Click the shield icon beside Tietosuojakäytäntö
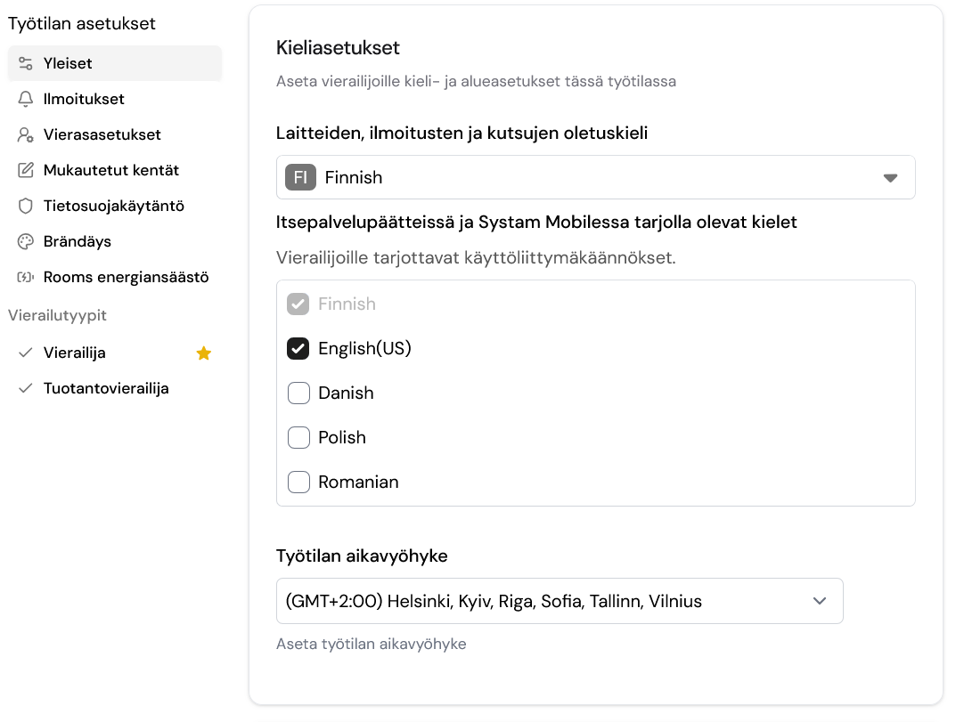The width and height of the screenshot is (964, 722). click(x=26, y=206)
